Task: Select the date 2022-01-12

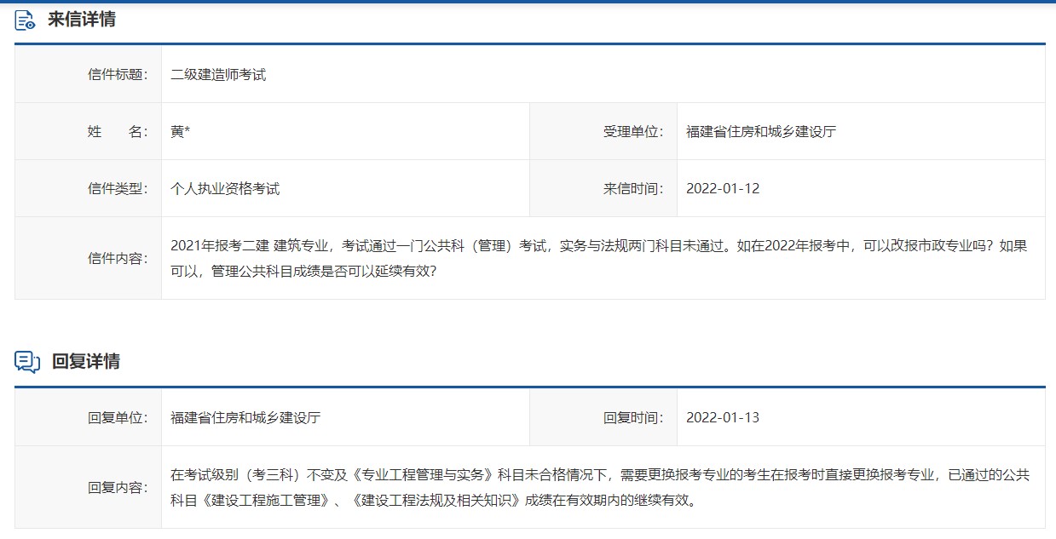Action: 721,188
